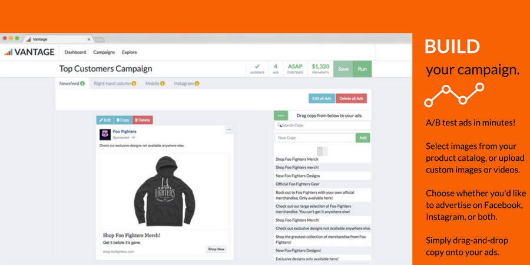This screenshot has width=530, height=265.
Task: Click the Delete all Ads button
Action: tap(351, 98)
